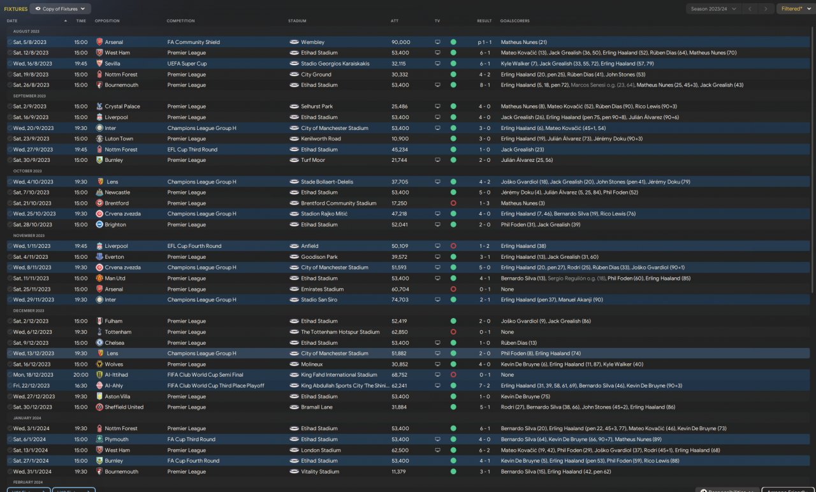Click the Al-Ahly opposition name
This screenshot has height=492, width=816.
[114, 386]
